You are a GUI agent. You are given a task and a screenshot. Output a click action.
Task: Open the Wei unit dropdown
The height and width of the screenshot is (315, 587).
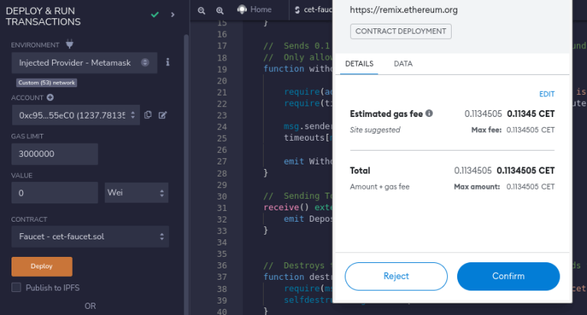136,193
